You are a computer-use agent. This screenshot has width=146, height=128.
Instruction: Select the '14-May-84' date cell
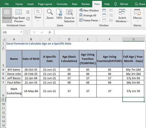[x=31, y=91]
